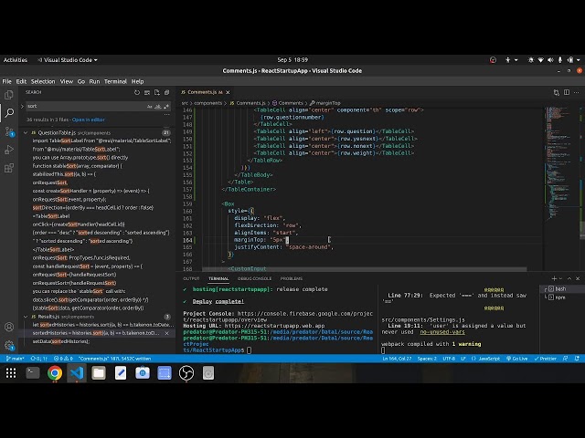Open the View menu
Viewport: 585px width, 438px height.
point(67,81)
